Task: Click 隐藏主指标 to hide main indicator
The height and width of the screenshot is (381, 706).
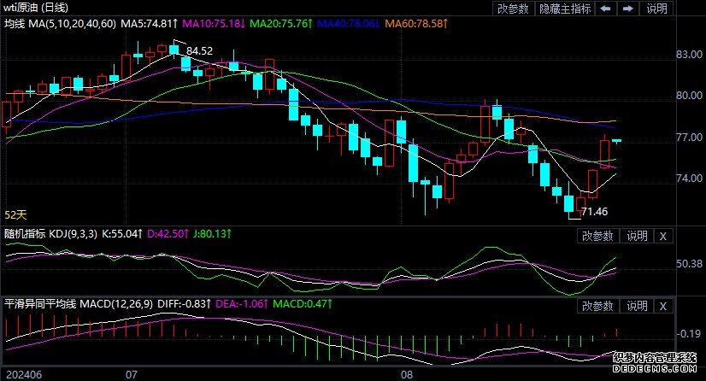Action: point(565,9)
